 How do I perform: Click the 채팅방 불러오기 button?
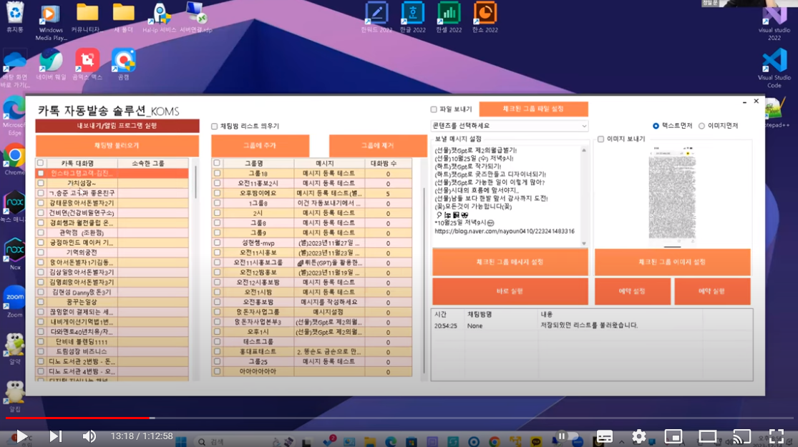tap(117, 145)
